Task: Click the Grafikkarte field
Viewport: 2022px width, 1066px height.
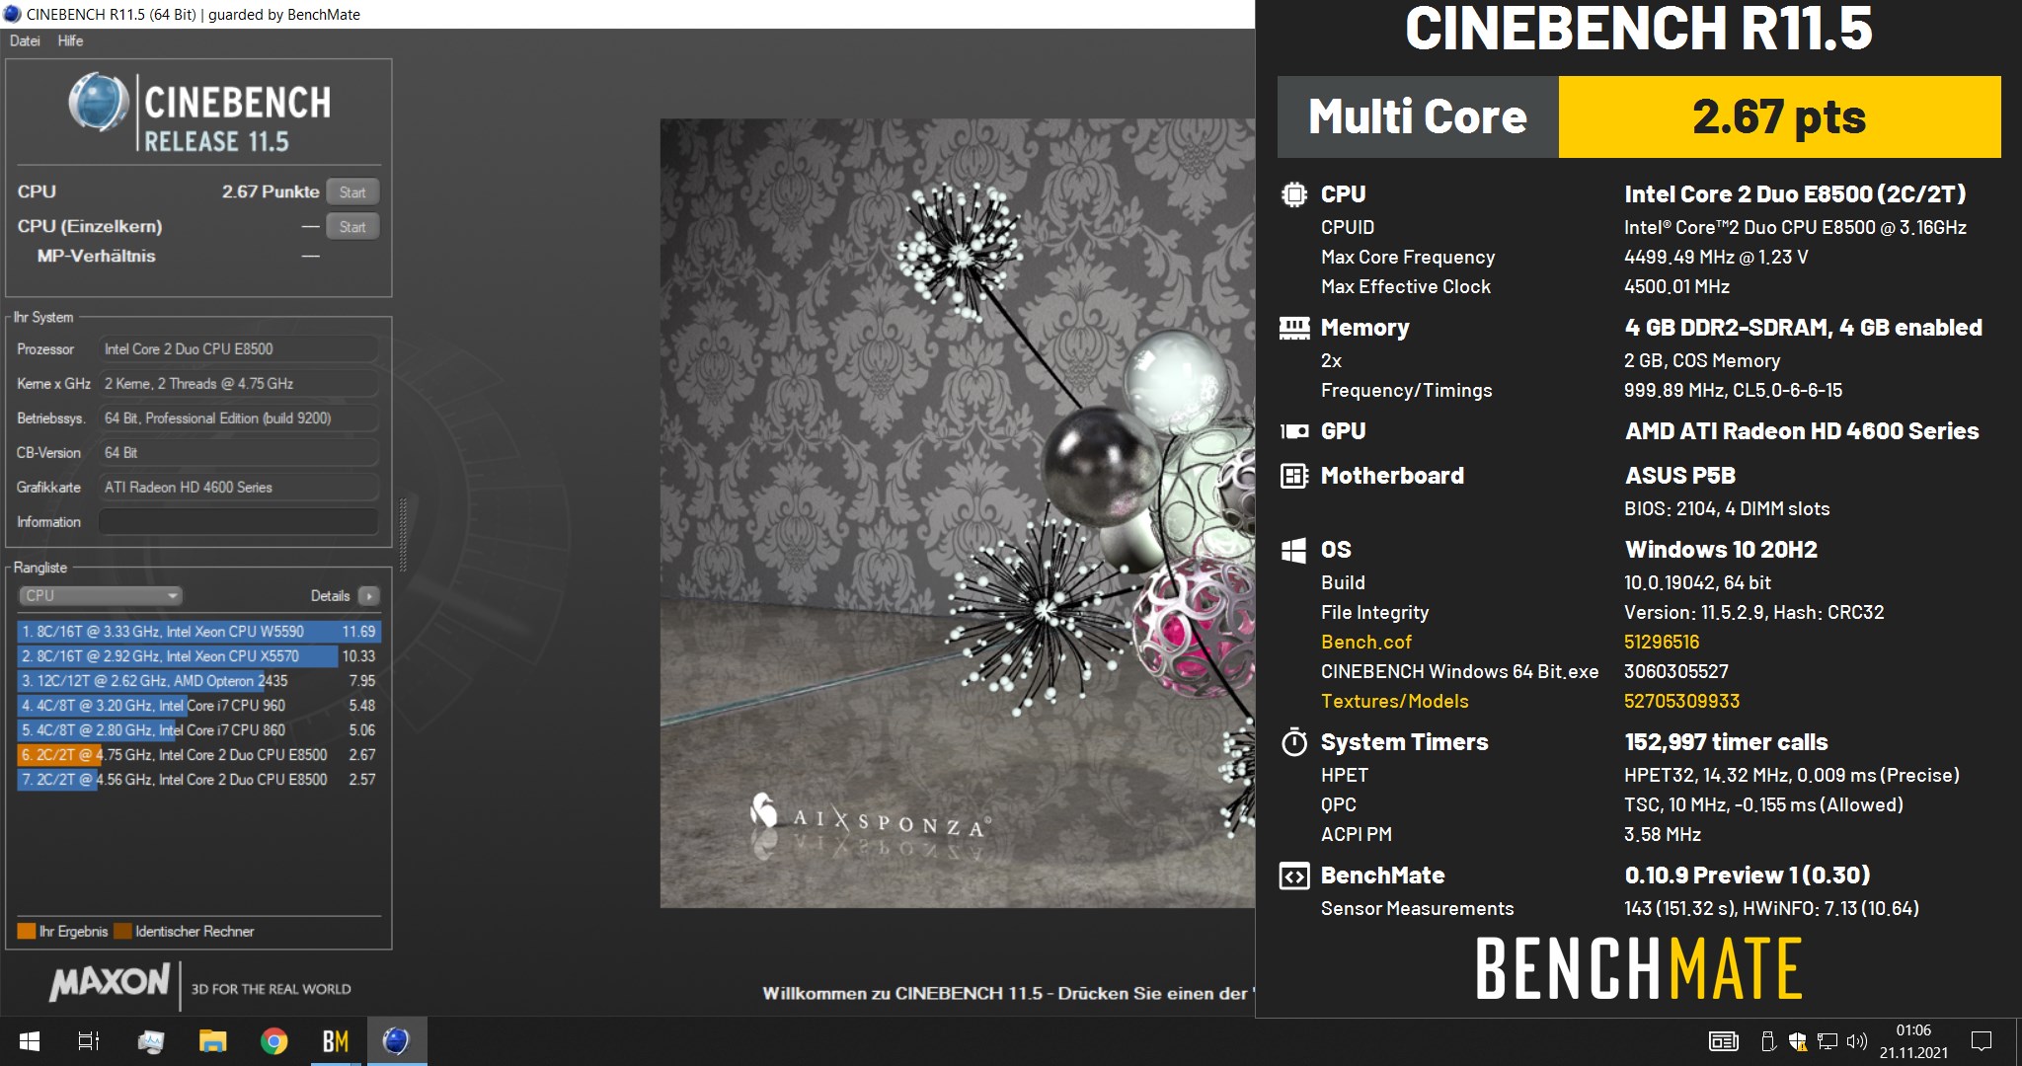Action: [x=238, y=487]
